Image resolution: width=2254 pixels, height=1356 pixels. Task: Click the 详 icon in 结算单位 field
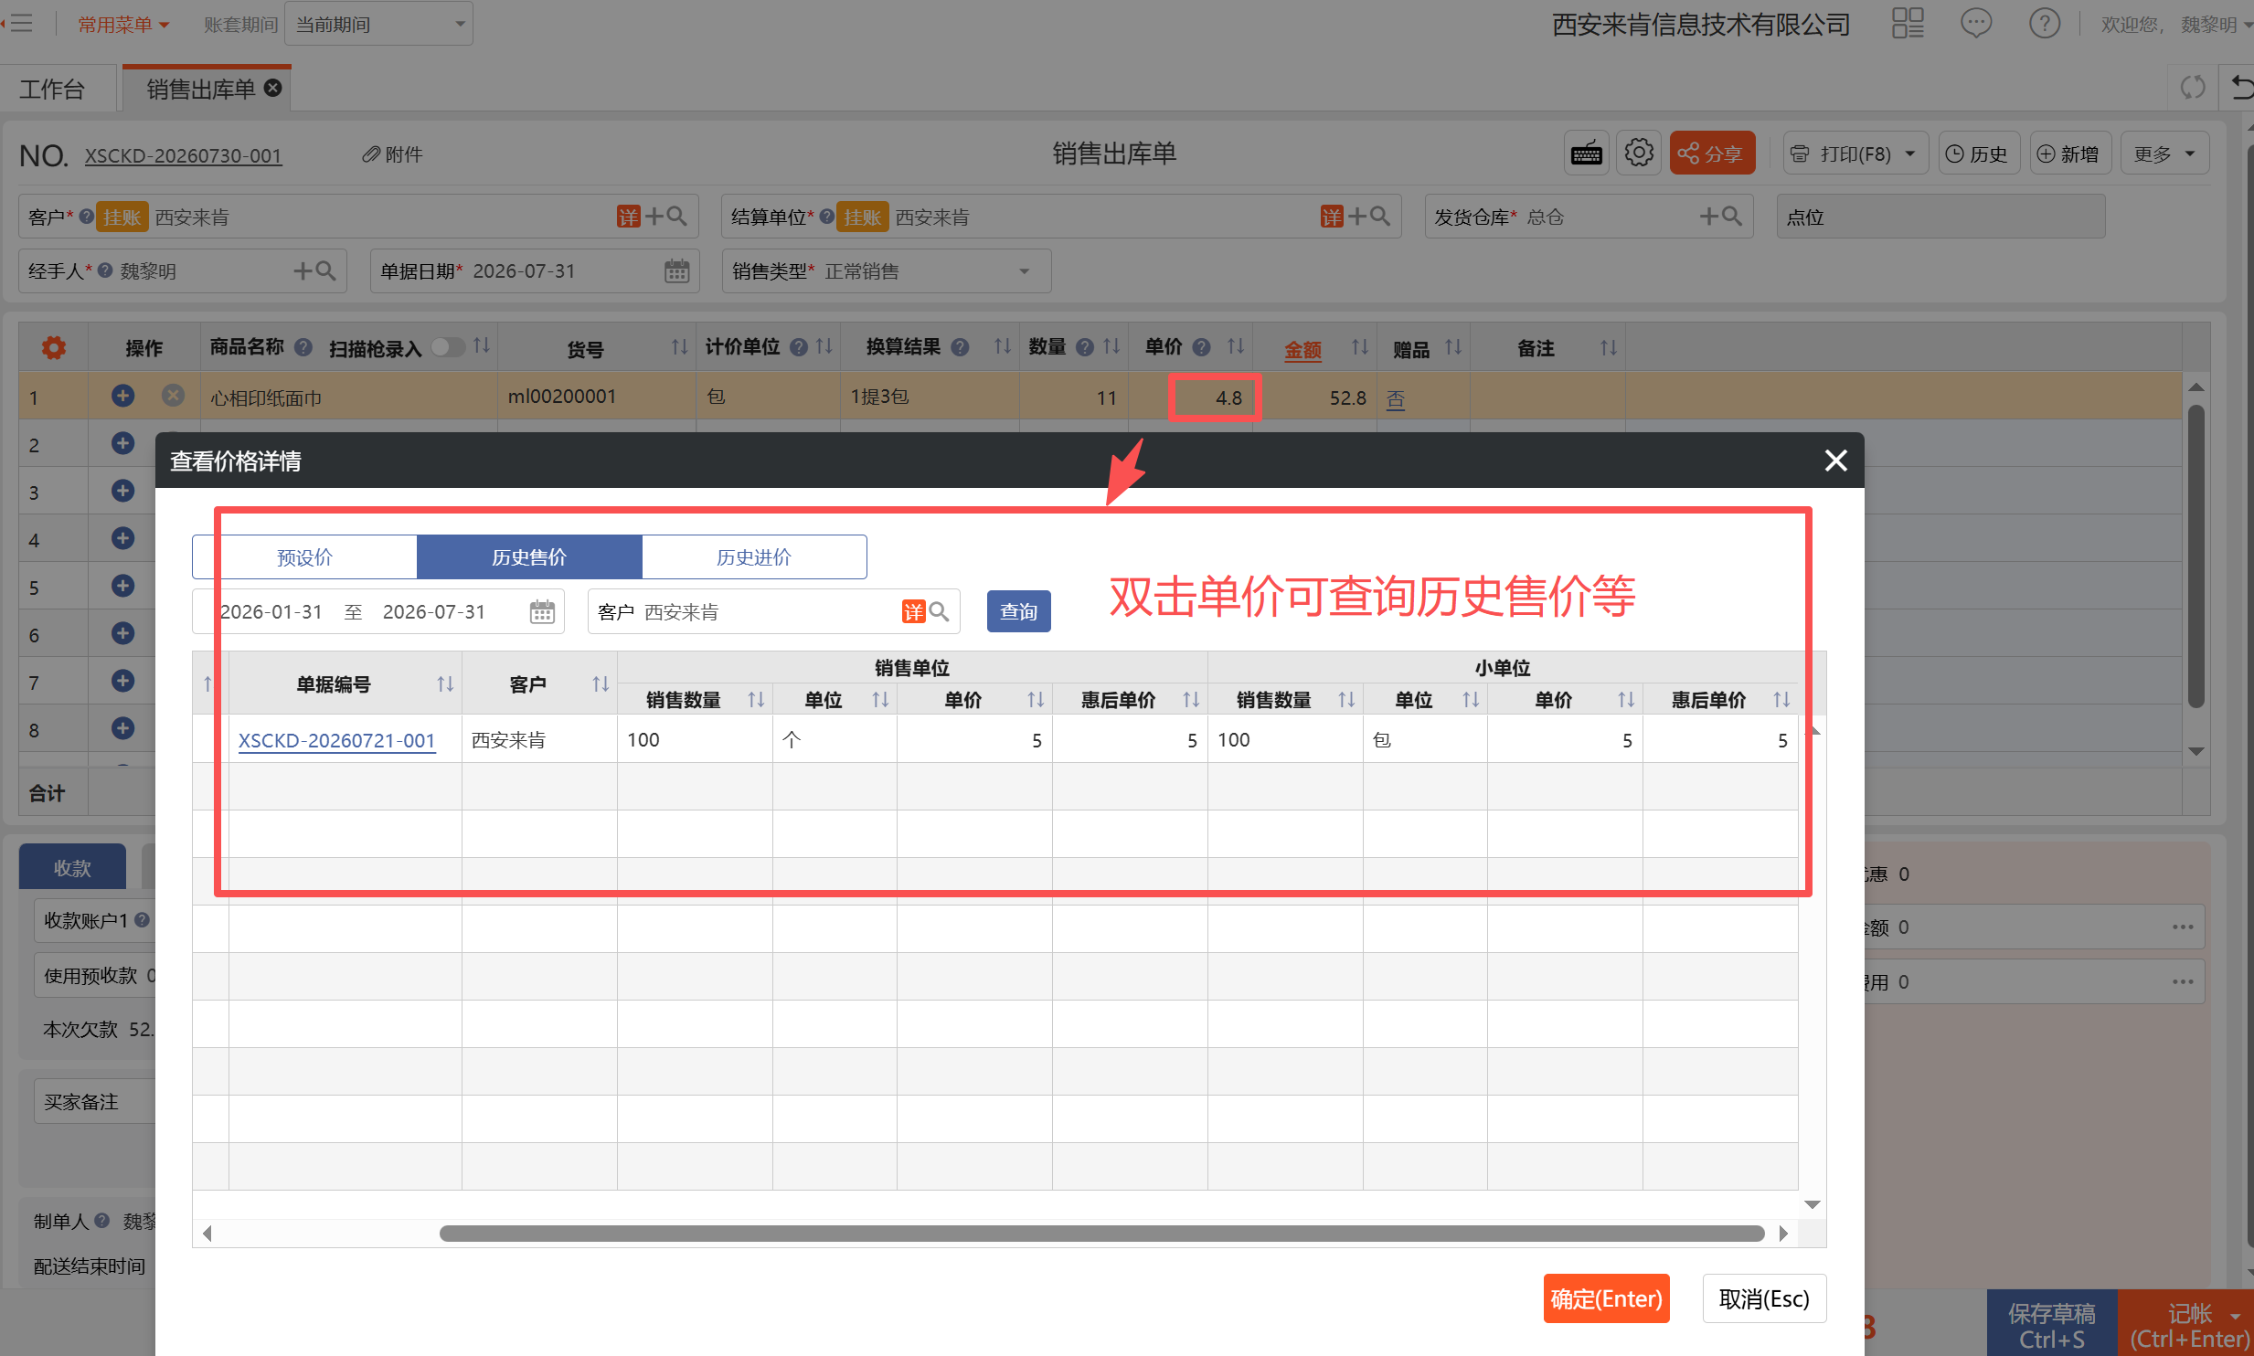1332,217
